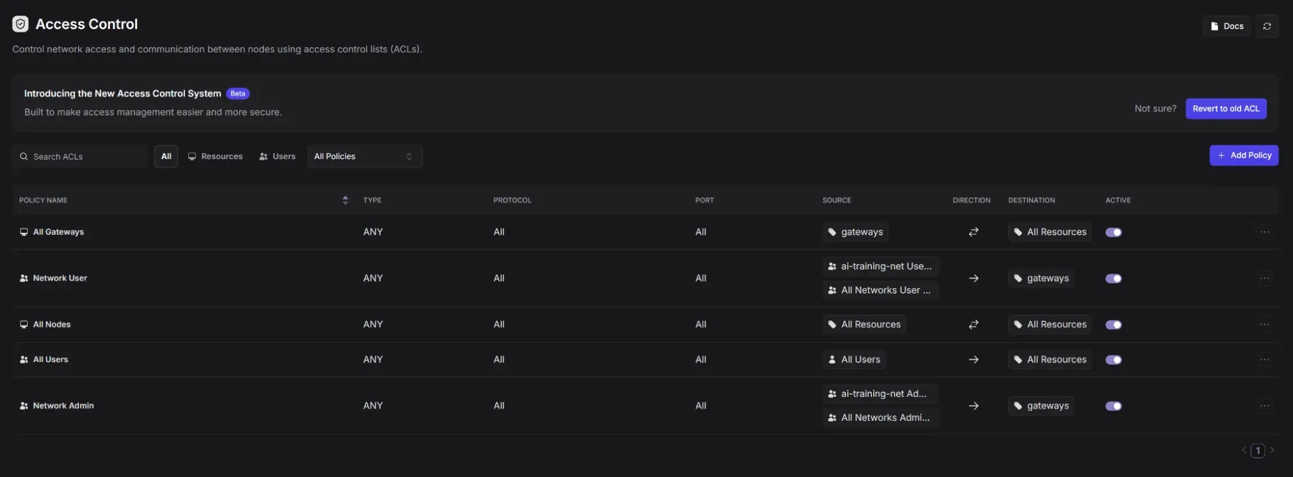Switch to the Users filter tab
The width and height of the screenshot is (1293, 477).
[x=277, y=156]
